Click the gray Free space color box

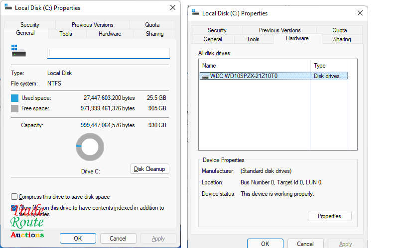[x=15, y=108]
